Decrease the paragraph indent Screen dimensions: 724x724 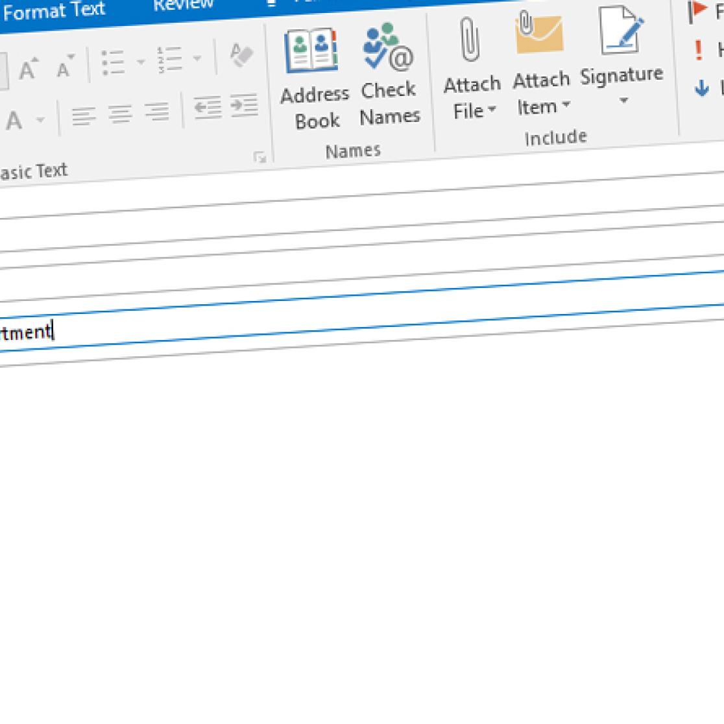[x=208, y=108]
